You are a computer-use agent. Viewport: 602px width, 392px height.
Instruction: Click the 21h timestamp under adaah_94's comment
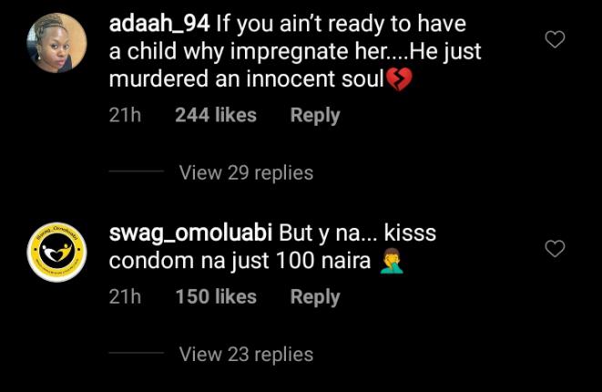[125, 116]
